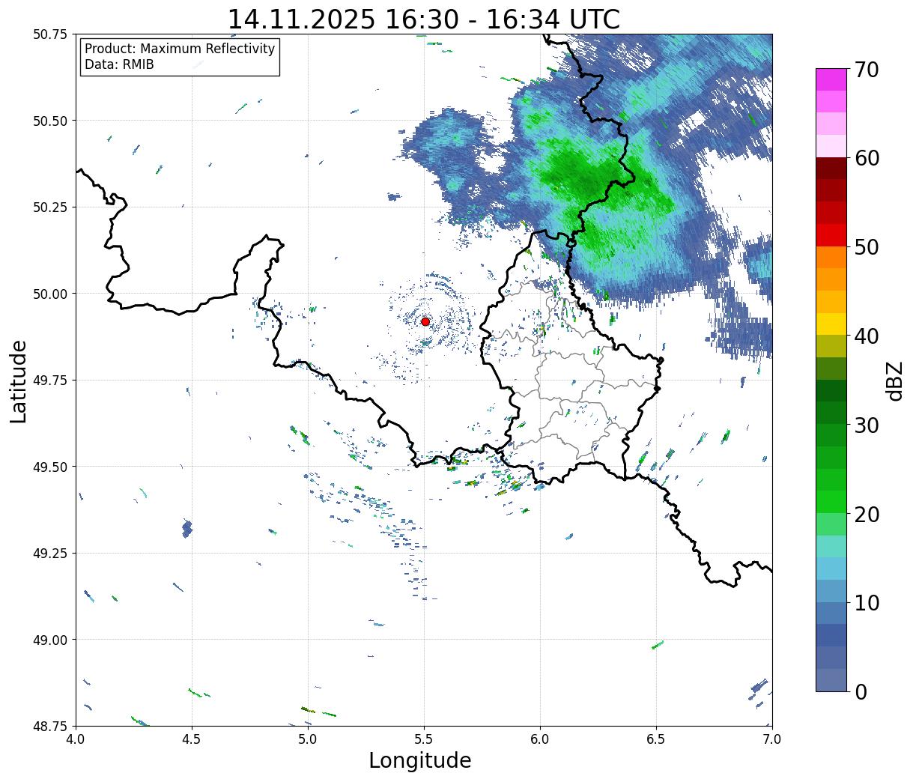
Task: Click the colorbar tick label 30
Action: (x=867, y=425)
